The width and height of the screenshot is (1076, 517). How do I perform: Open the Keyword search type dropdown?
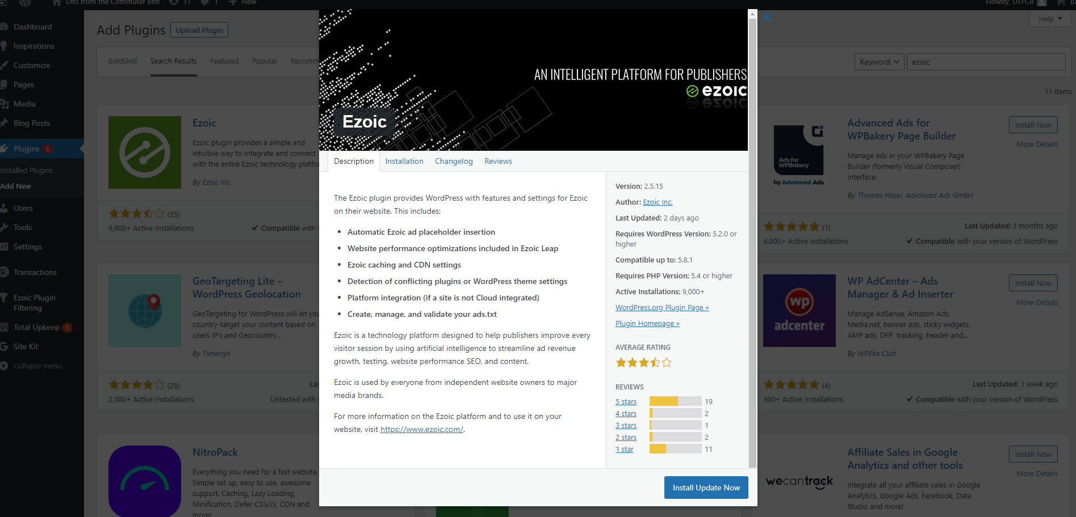(x=879, y=62)
